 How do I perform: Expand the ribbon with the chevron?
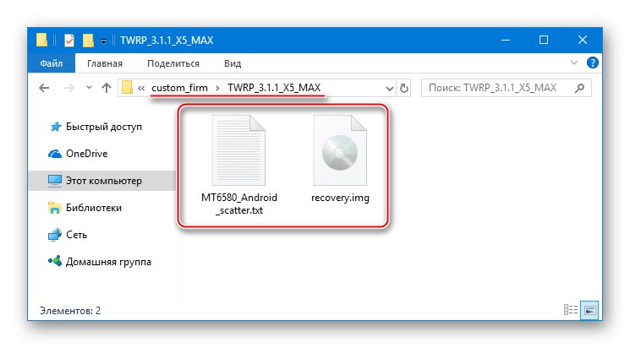[x=574, y=63]
